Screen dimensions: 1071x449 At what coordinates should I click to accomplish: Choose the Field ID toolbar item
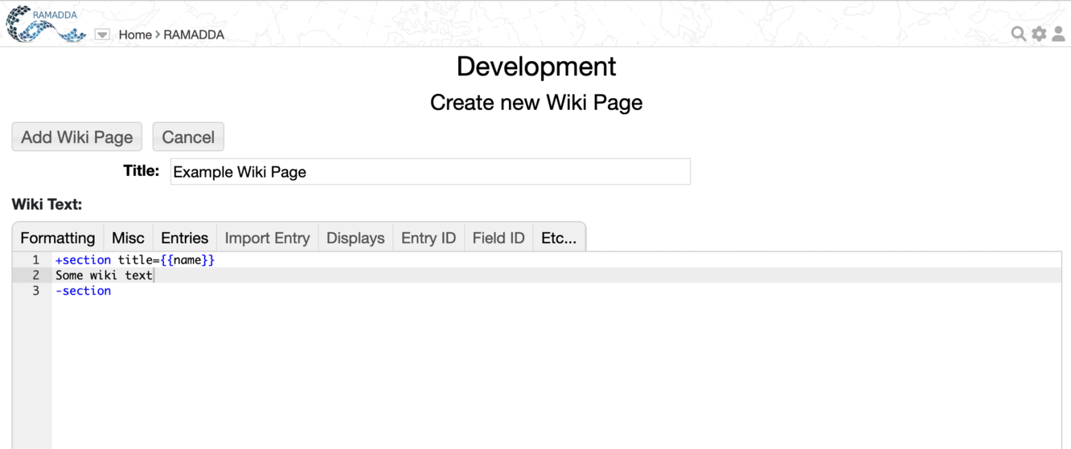[499, 238]
